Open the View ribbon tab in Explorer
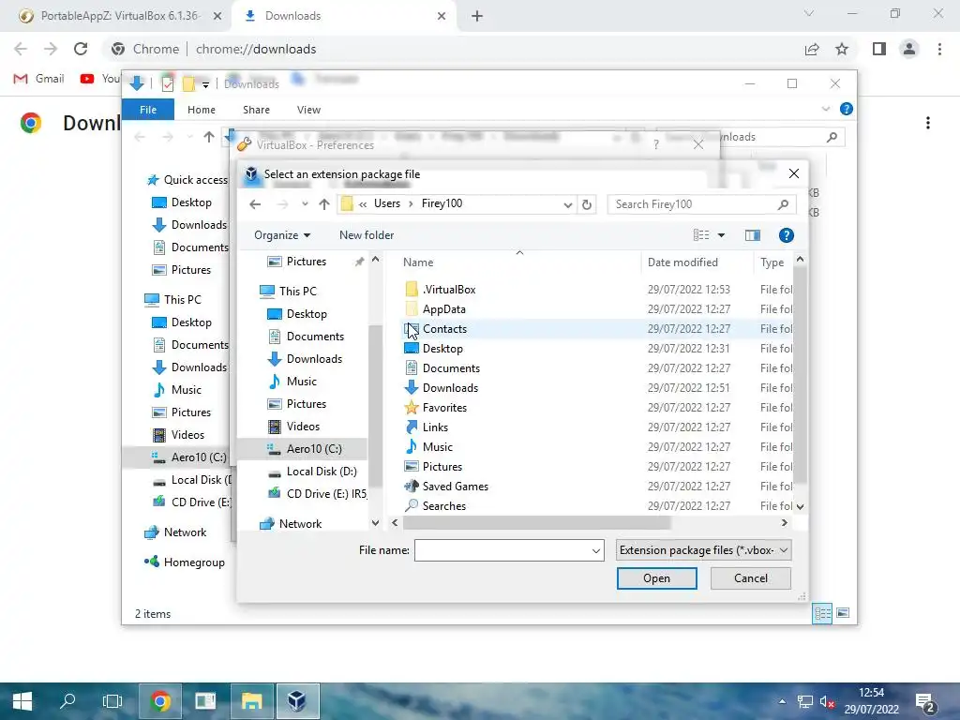This screenshot has height=720, width=960. click(308, 110)
